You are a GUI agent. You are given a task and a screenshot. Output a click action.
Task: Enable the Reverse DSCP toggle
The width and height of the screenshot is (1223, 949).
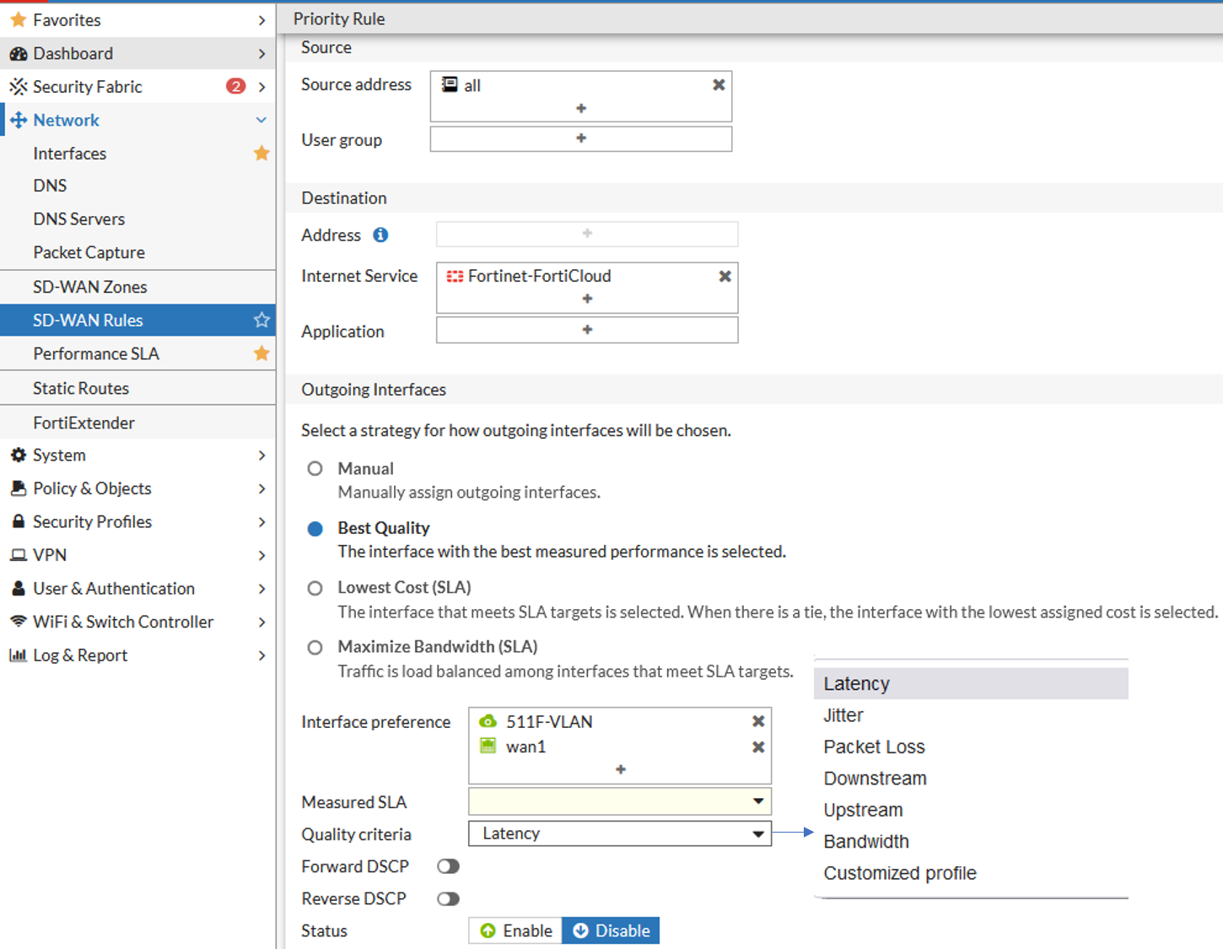(x=448, y=898)
